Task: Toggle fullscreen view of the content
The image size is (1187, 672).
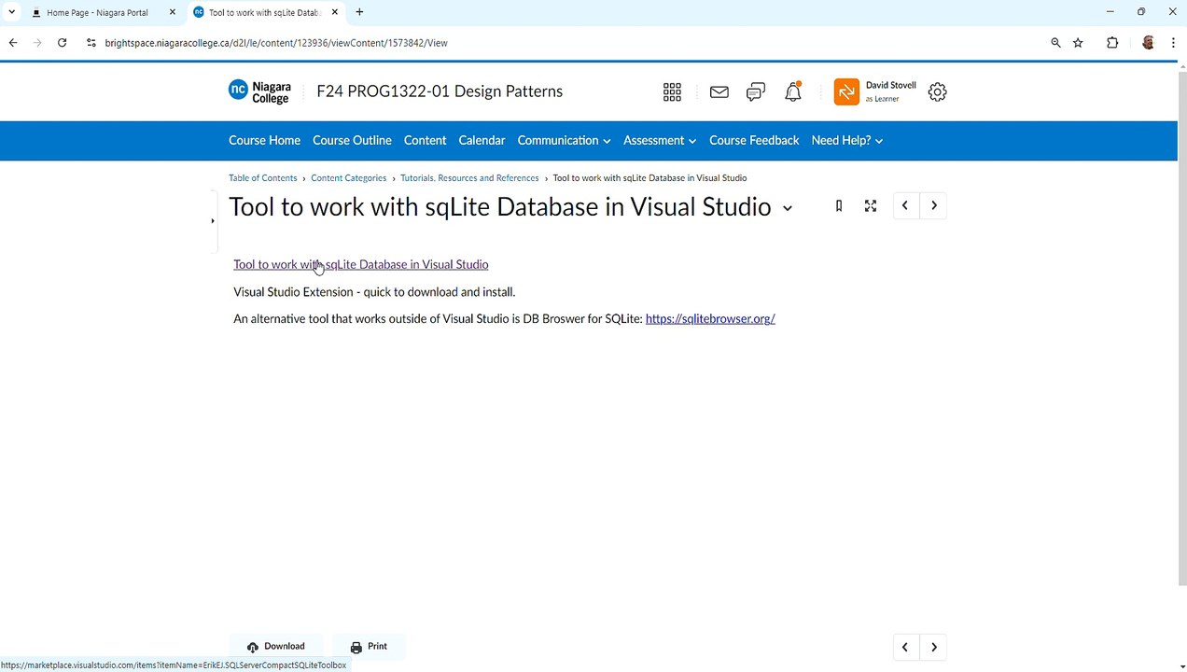Action: click(871, 206)
